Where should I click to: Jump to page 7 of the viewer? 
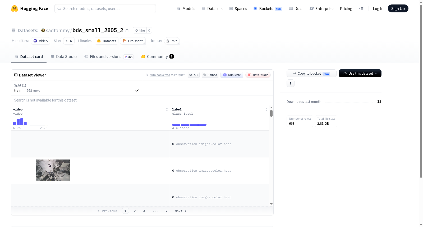coord(167,211)
